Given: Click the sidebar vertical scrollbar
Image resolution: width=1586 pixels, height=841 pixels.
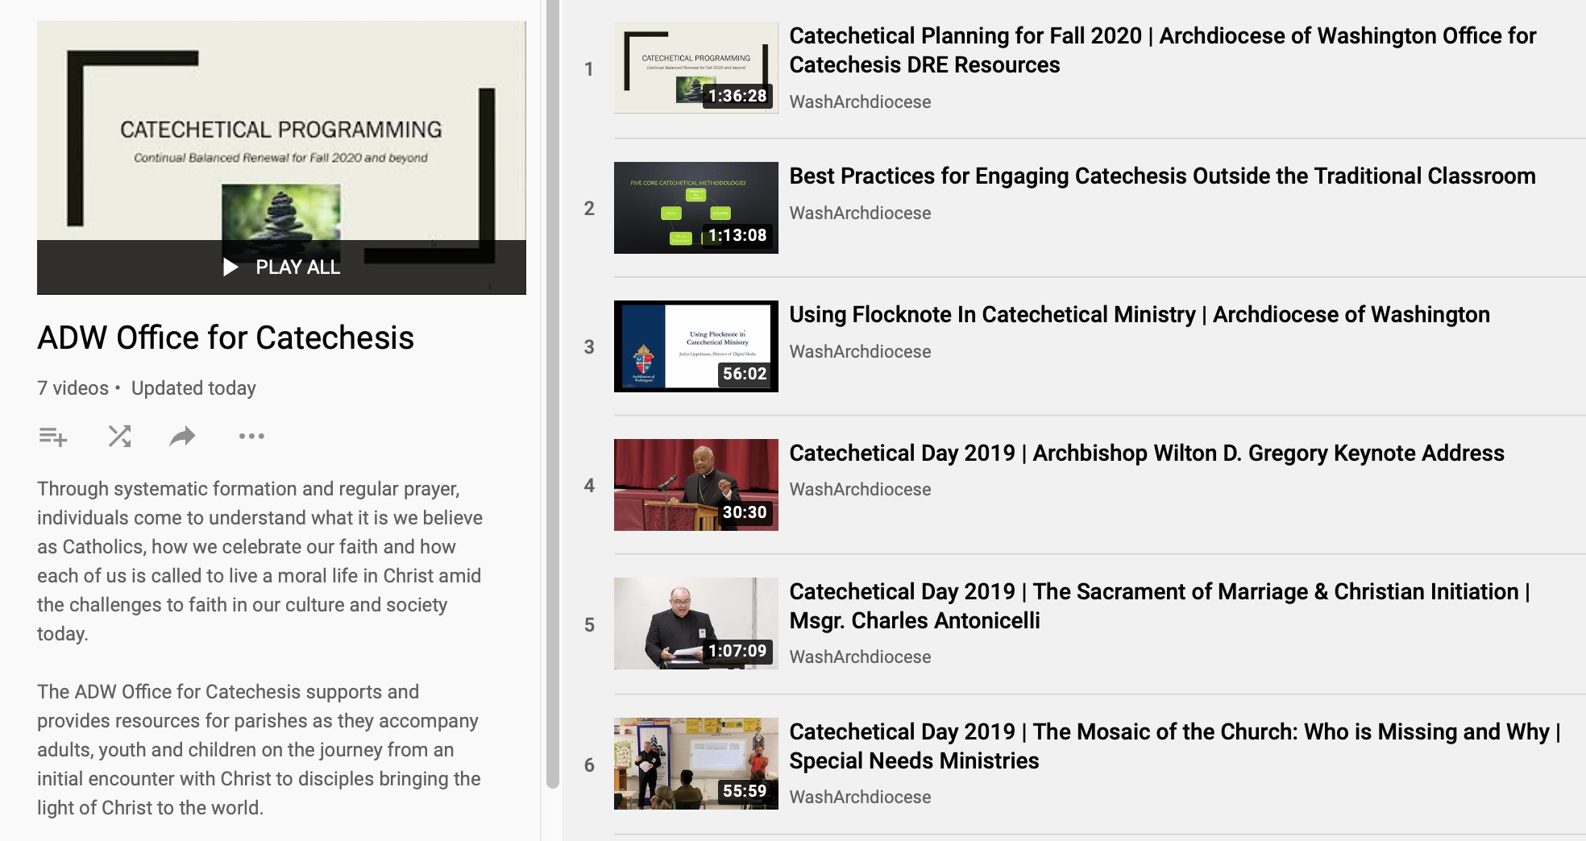Looking at the screenshot, I should click(552, 395).
